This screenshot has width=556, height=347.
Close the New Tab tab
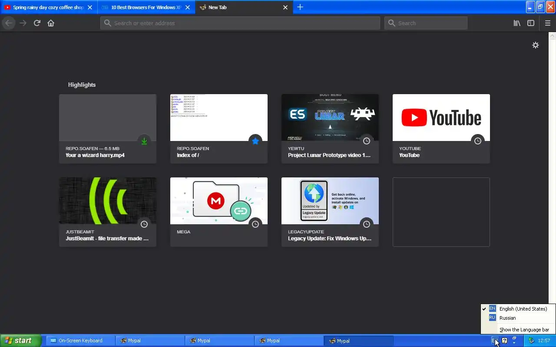click(x=285, y=7)
